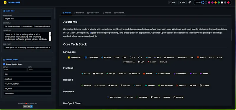Image resolution: width=236 pixels, height=110 pixels.
Task: Click the PHP language badge
Action: pos(158,57)
